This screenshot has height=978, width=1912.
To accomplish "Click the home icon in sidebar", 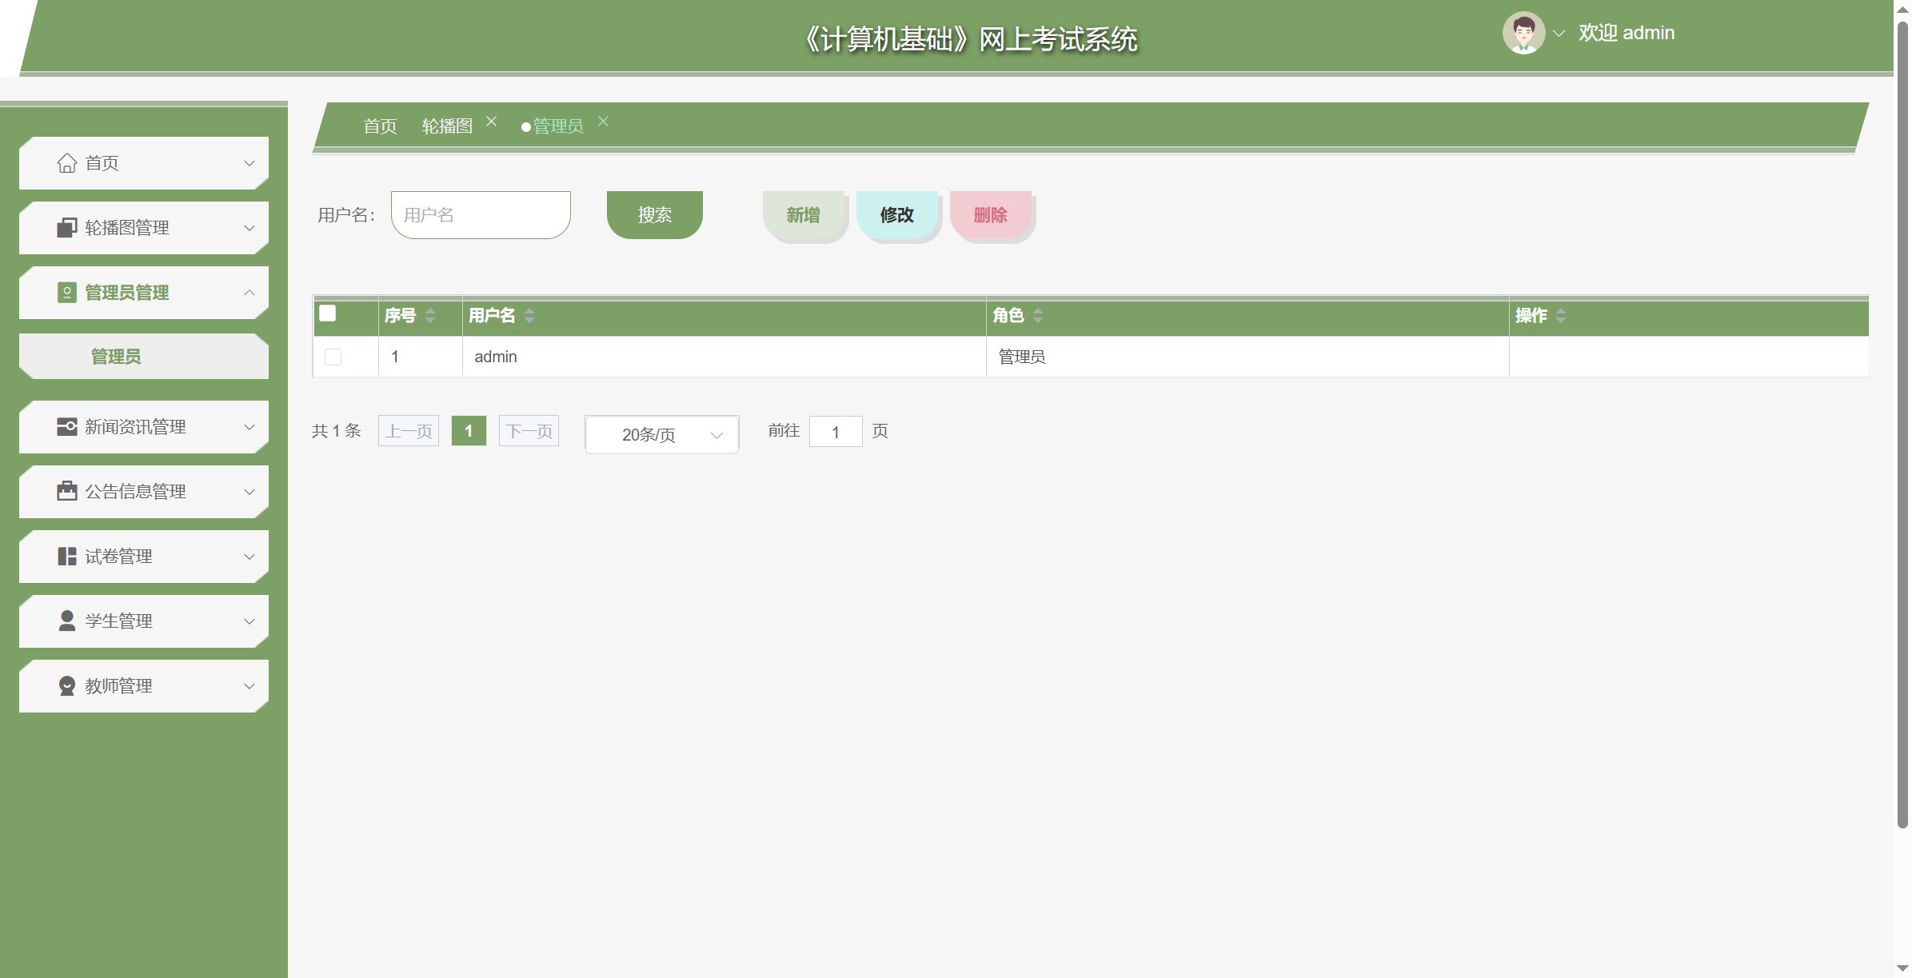I will point(67,163).
